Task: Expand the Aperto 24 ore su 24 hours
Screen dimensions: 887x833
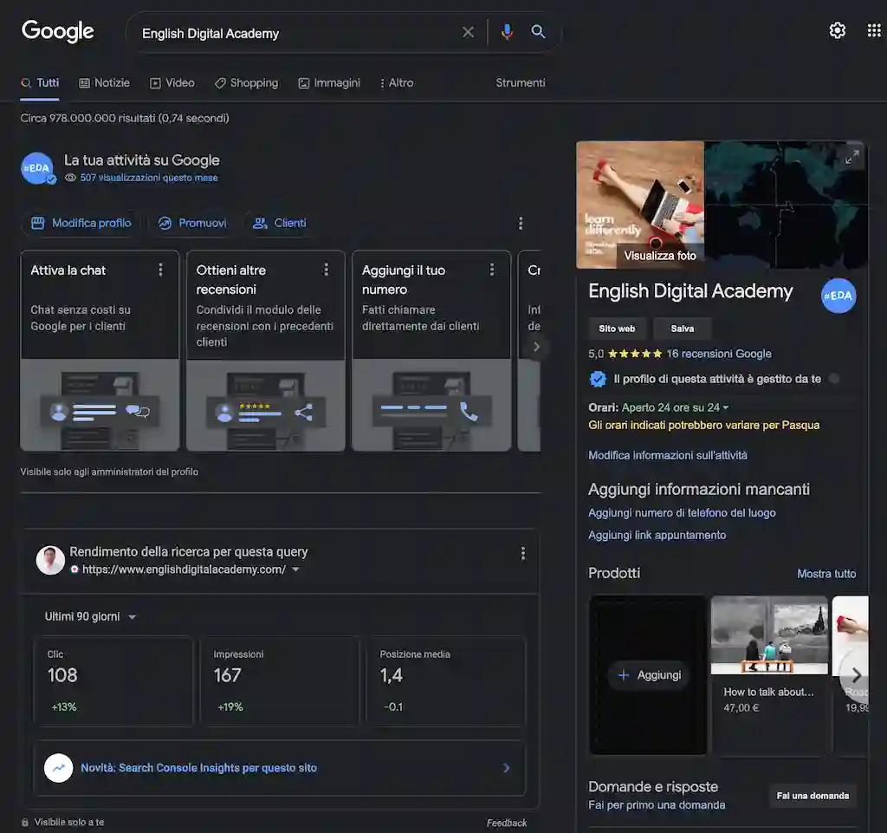Action: pos(675,407)
